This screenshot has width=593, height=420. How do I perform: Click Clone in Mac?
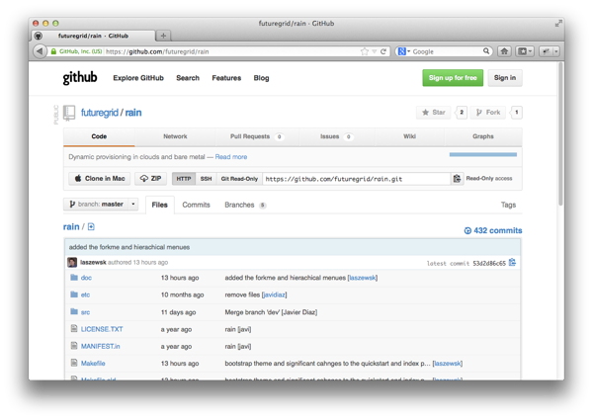click(100, 179)
